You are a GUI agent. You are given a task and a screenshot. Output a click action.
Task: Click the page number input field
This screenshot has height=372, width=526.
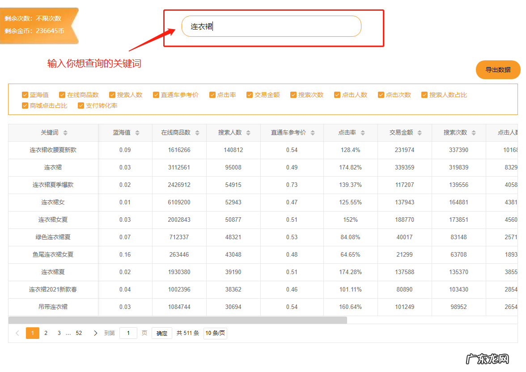pos(128,333)
